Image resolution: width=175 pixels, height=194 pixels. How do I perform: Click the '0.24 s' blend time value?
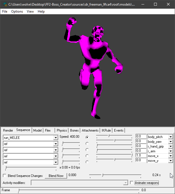[157, 175]
